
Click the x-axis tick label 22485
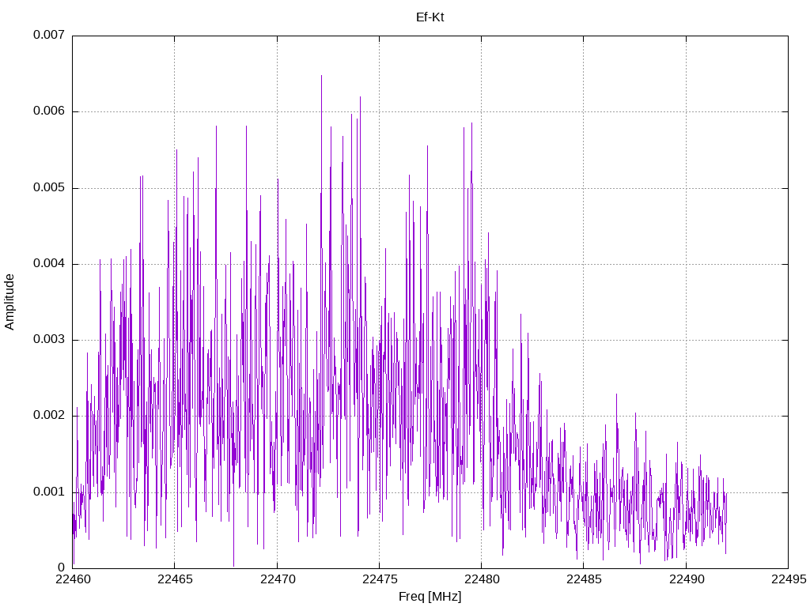(584, 579)
